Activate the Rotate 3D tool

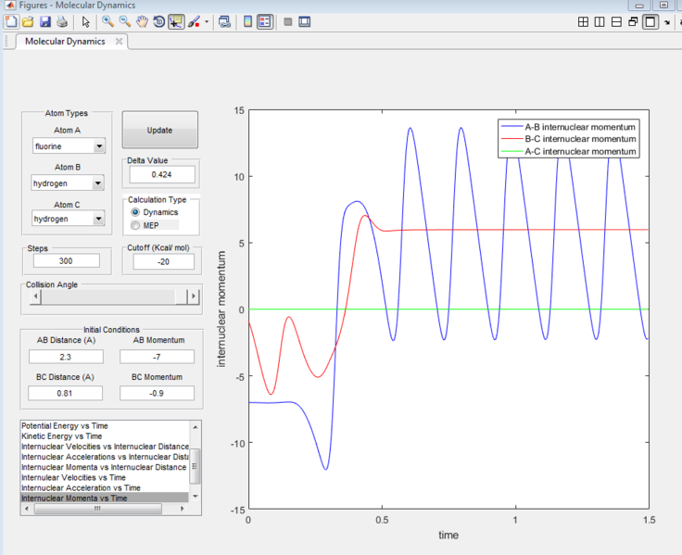tap(158, 21)
